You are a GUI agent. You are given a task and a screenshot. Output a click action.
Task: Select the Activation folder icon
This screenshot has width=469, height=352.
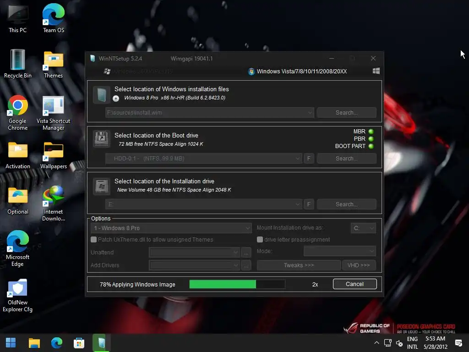(x=18, y=155)
